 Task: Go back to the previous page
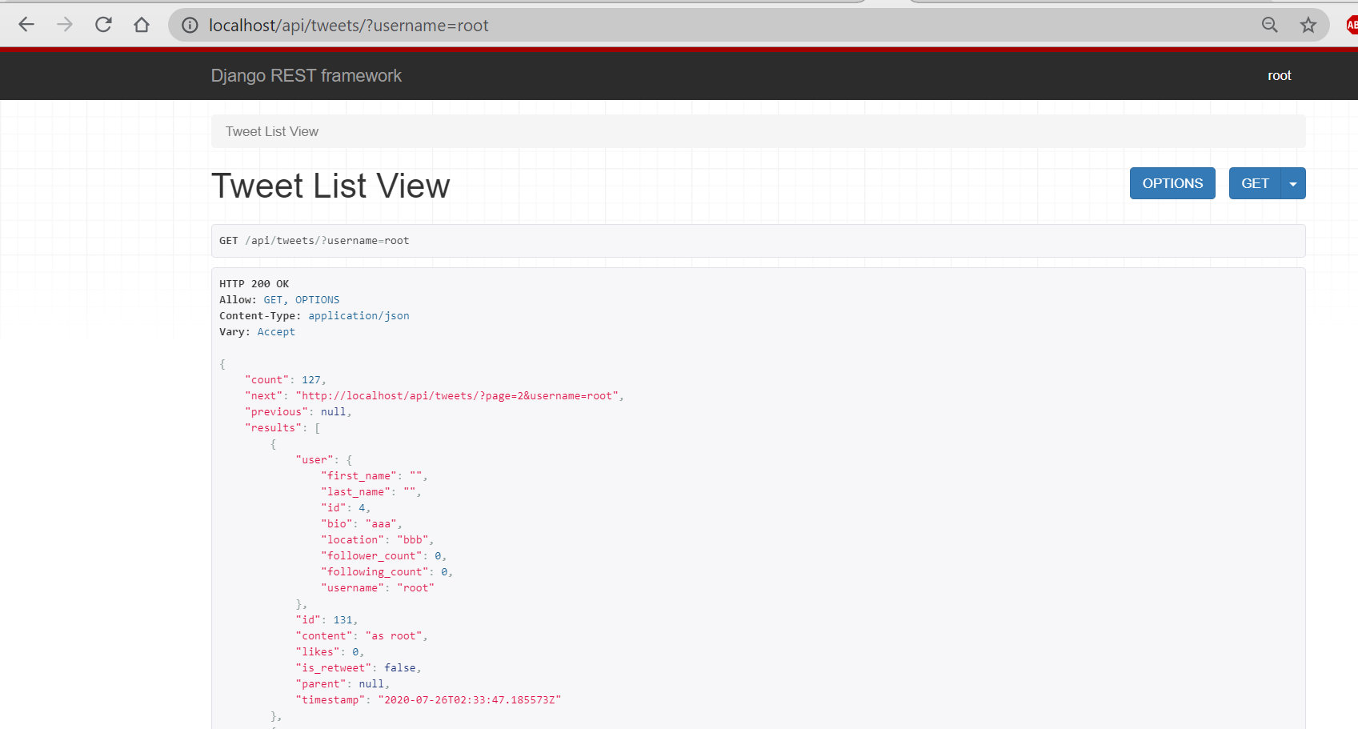pyautogui.click(x=26, y=25)
